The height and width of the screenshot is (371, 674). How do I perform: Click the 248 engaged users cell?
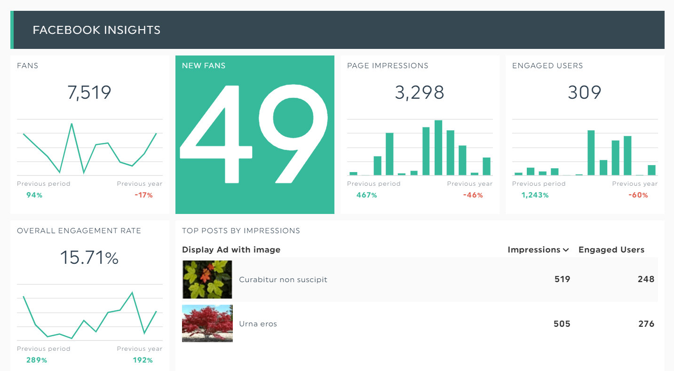pyautogui.click(x=646, y=279)
